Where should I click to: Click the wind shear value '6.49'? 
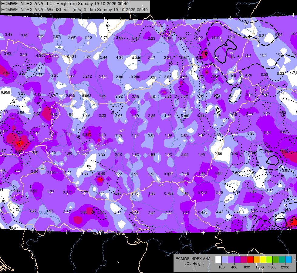tap(102, 174)
